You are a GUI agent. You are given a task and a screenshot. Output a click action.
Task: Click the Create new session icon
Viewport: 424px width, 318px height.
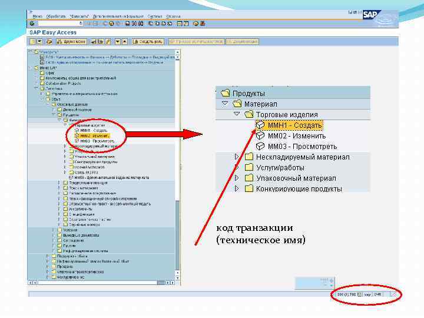180,24
